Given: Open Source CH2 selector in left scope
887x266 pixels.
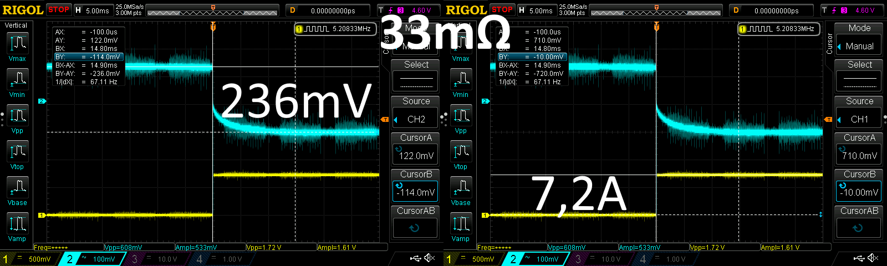Looking at the screenshot, I should coord(416,119).
